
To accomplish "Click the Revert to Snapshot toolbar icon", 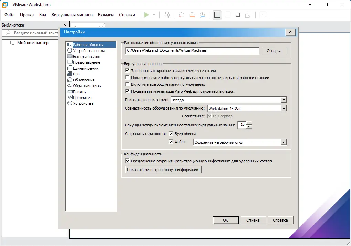I will [x=192, y=15].
